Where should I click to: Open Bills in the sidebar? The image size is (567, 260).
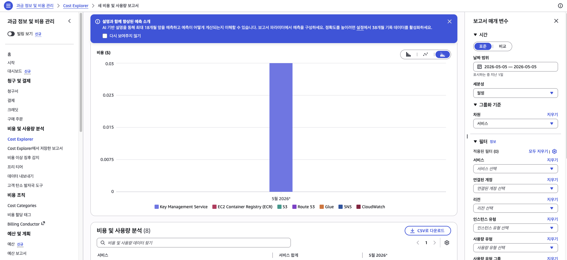tap(13, 91)
